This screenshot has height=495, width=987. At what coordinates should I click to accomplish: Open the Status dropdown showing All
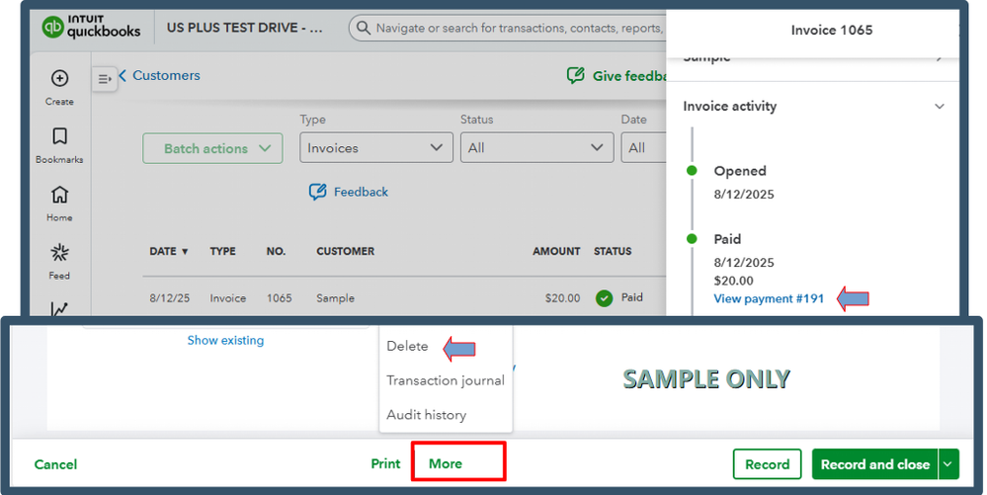pyautogui.click(x=536, y=147)
